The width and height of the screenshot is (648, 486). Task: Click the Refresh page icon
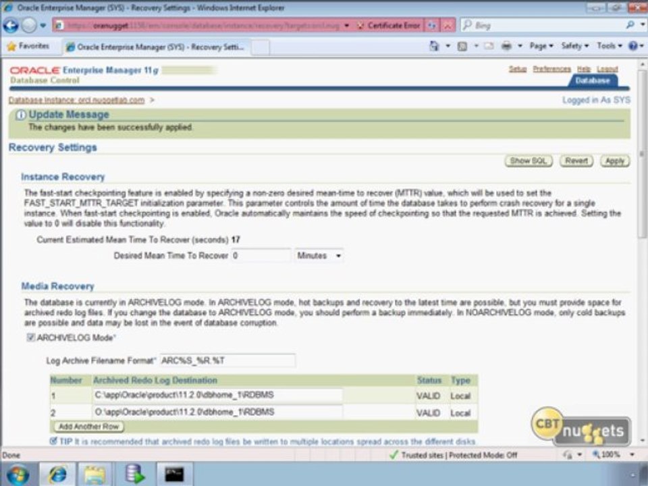(x=432, y=26)
